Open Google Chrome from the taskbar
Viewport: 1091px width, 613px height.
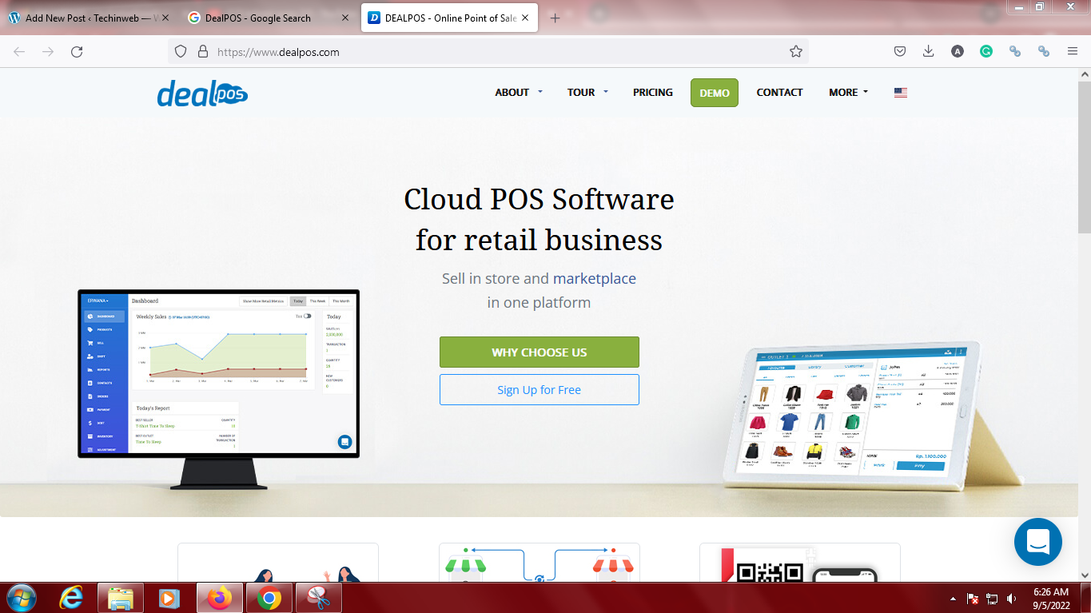(x=269, y=598)
